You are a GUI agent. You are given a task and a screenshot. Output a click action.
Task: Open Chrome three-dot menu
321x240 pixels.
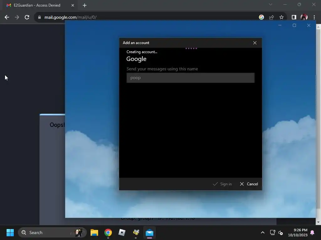point(314,17)
